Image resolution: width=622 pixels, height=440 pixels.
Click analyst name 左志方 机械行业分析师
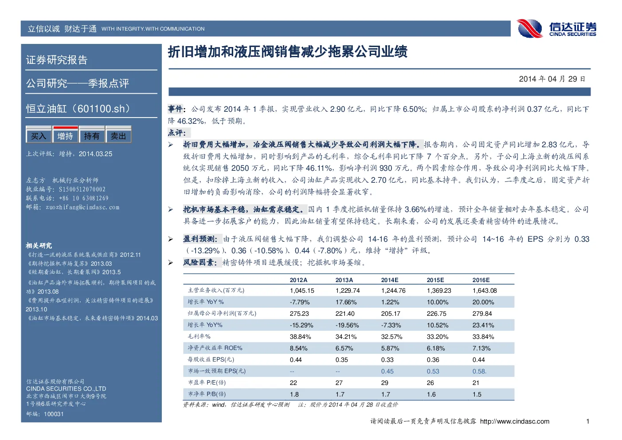coord(62,180)
